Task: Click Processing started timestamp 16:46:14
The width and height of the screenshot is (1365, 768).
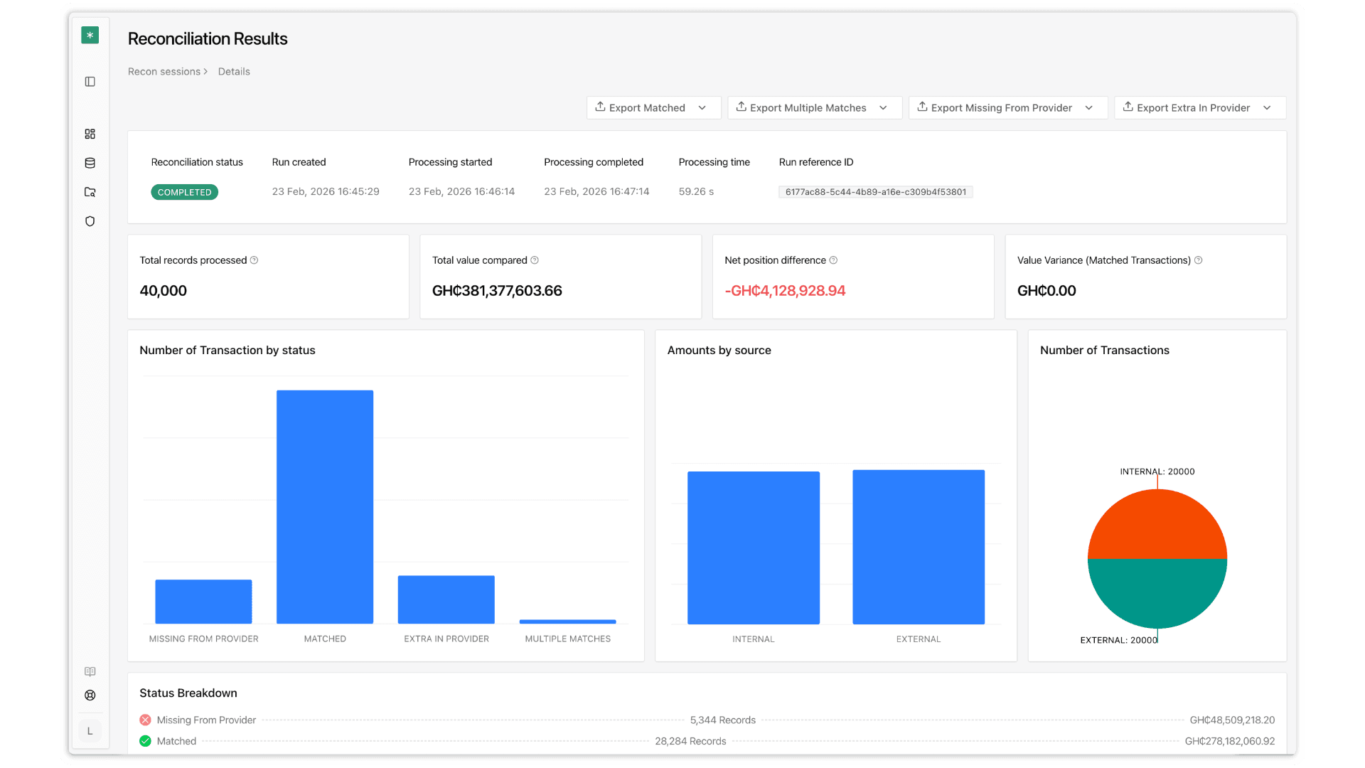Action: (461, 192)
